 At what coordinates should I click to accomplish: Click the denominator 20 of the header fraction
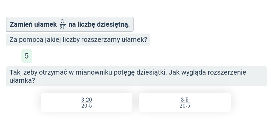(63, 27)
